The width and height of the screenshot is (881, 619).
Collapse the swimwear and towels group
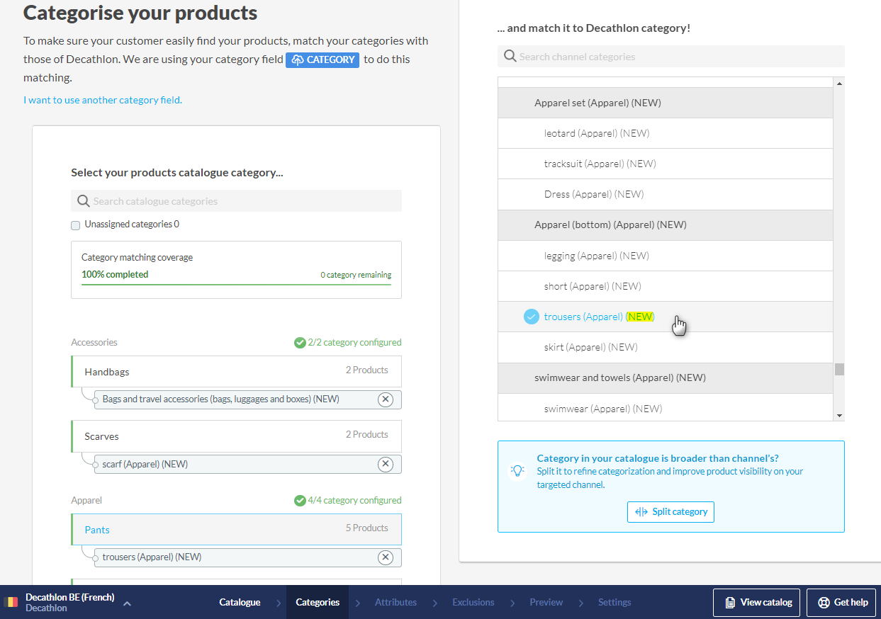pyautogui.click(x=619, y=377)
